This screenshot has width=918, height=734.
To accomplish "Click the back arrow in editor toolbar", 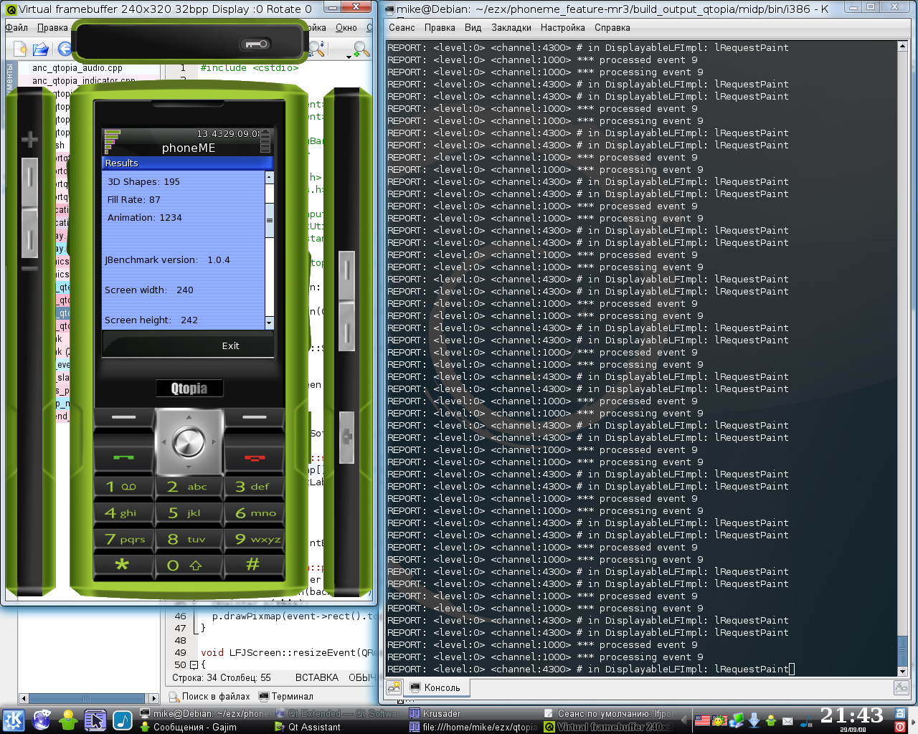I will (64, 49).
